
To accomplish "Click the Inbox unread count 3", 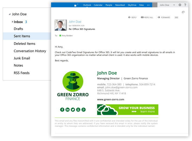I will tap(26, 22).
